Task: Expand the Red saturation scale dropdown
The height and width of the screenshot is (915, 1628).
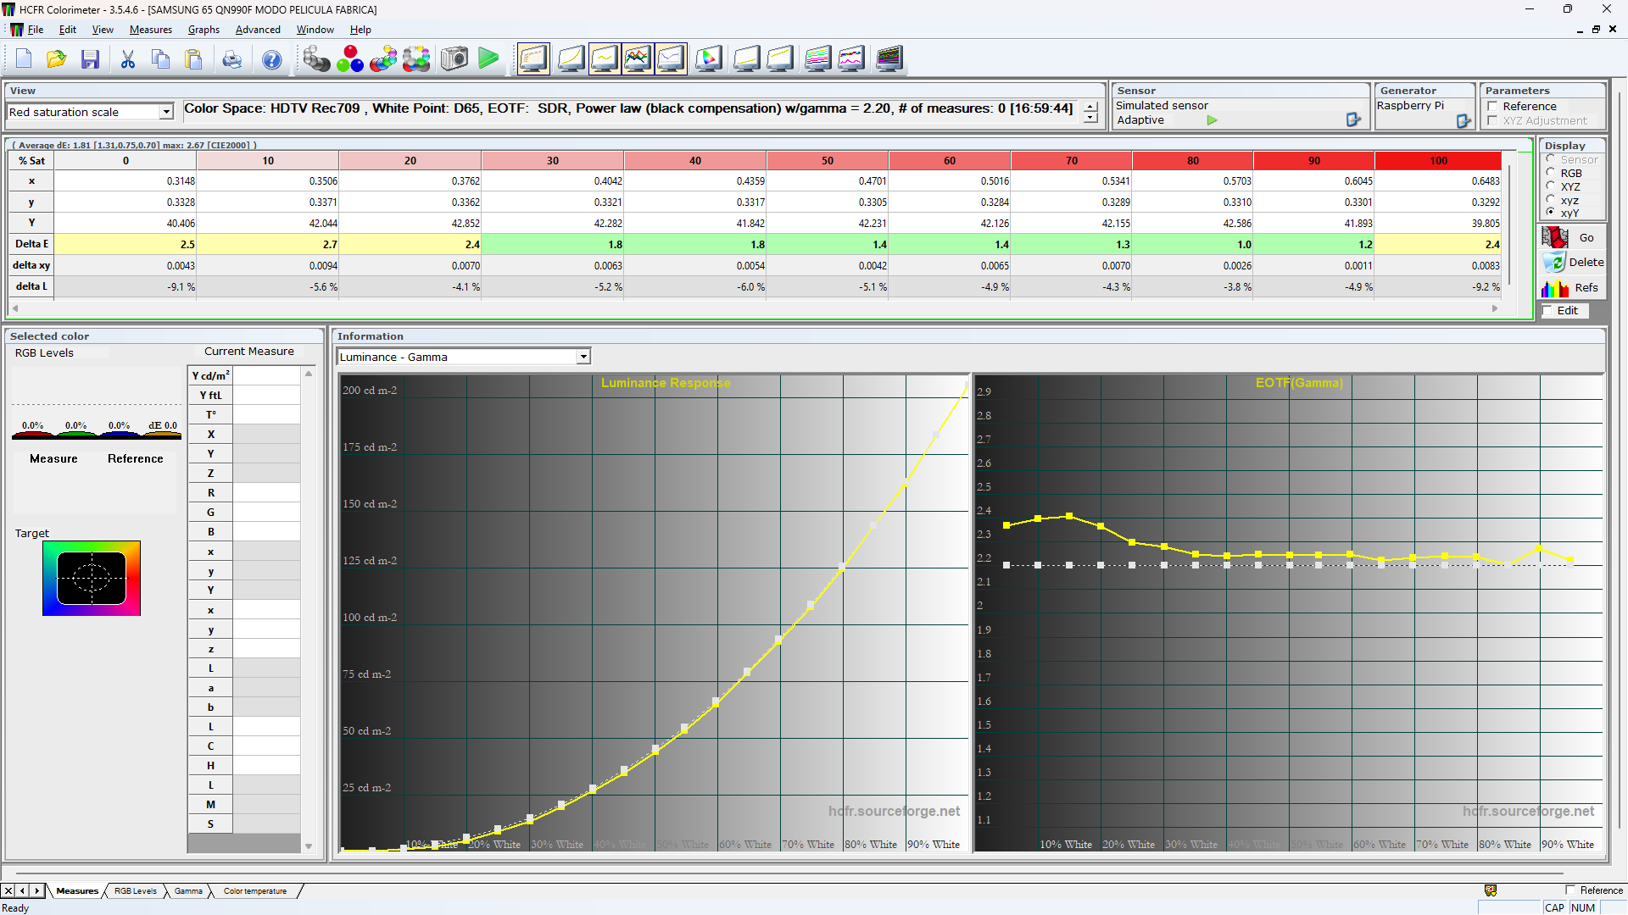Action: pos(166,112)
